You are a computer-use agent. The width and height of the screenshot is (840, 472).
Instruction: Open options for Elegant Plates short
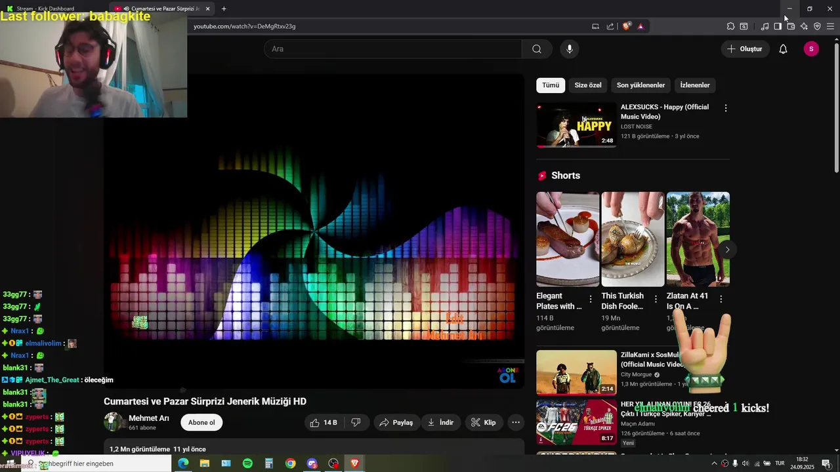pyautogui.click(x=590, y=299)
